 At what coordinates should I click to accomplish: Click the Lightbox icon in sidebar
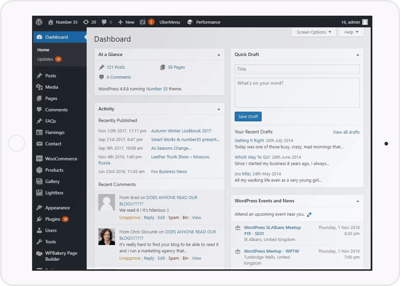coord(39,192)
